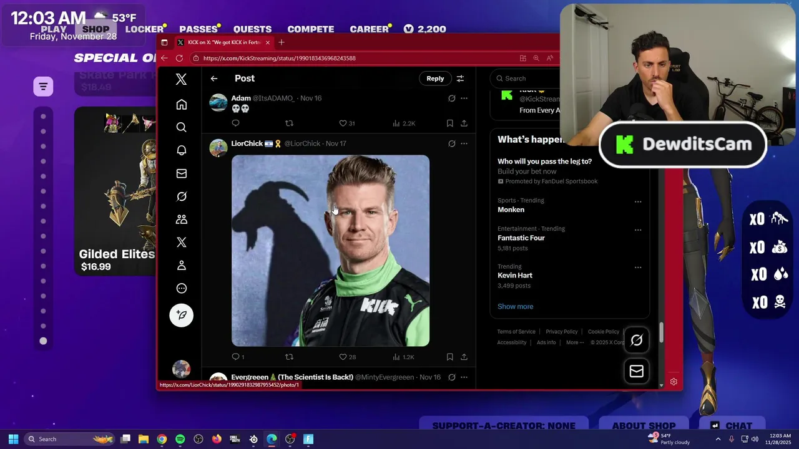Expand the More footer link menu
Image resolution: width=799 pixels, height=449 pixels.
(x=575, y=342)
